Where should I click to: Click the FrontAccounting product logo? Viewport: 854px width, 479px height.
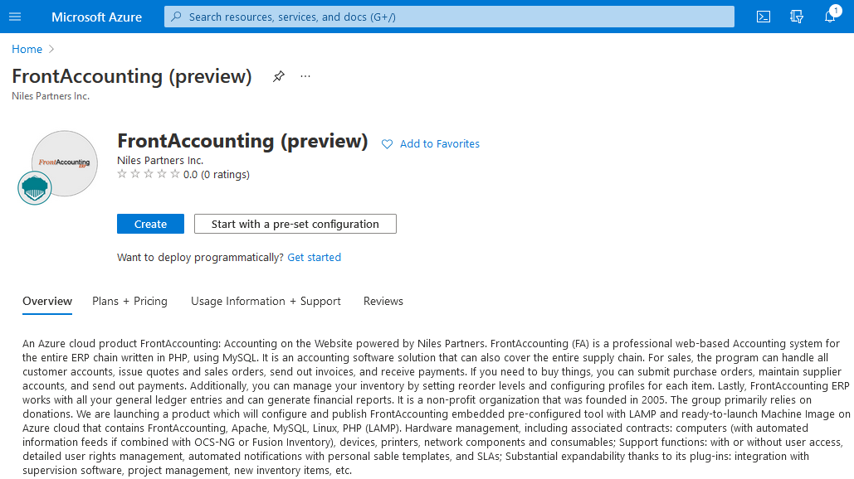click(x=65, y=163)
